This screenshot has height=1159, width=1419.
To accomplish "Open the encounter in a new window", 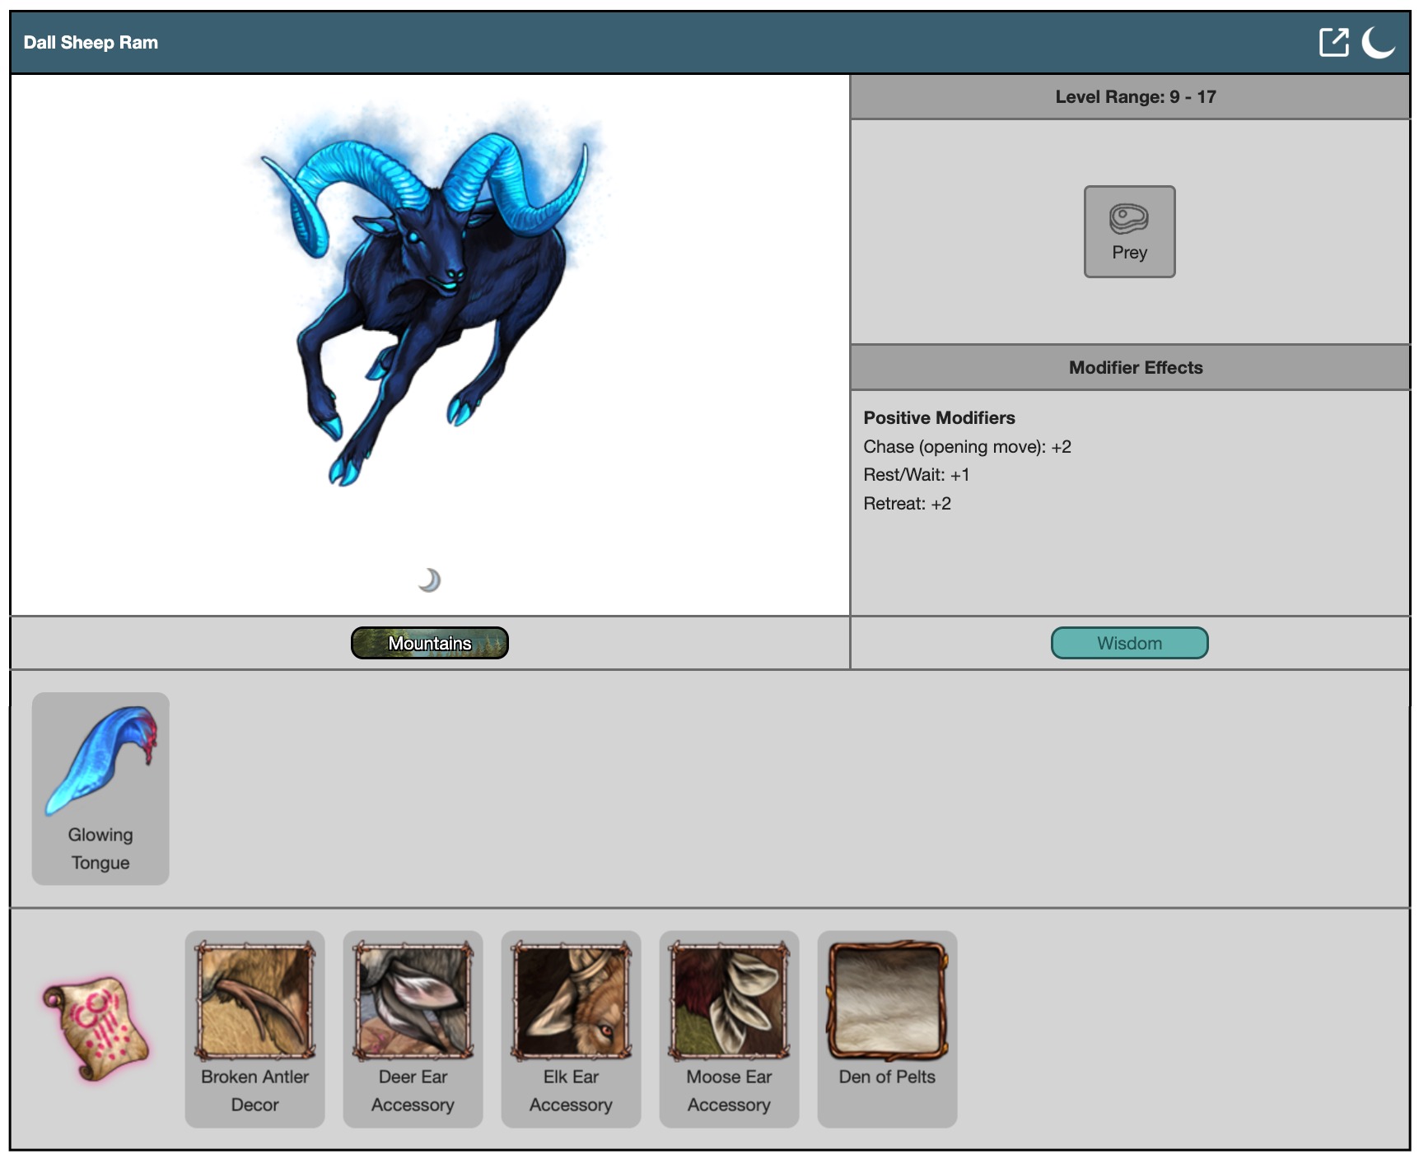I will [1333, 42].
